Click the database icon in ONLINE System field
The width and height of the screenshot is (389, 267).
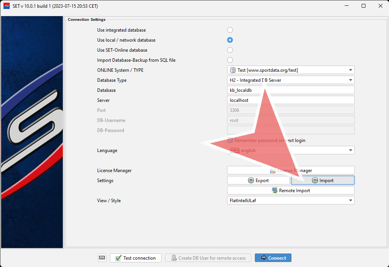tap(233, 70)
